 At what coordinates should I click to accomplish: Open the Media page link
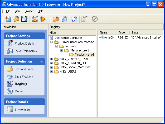[x=19, y=91]
